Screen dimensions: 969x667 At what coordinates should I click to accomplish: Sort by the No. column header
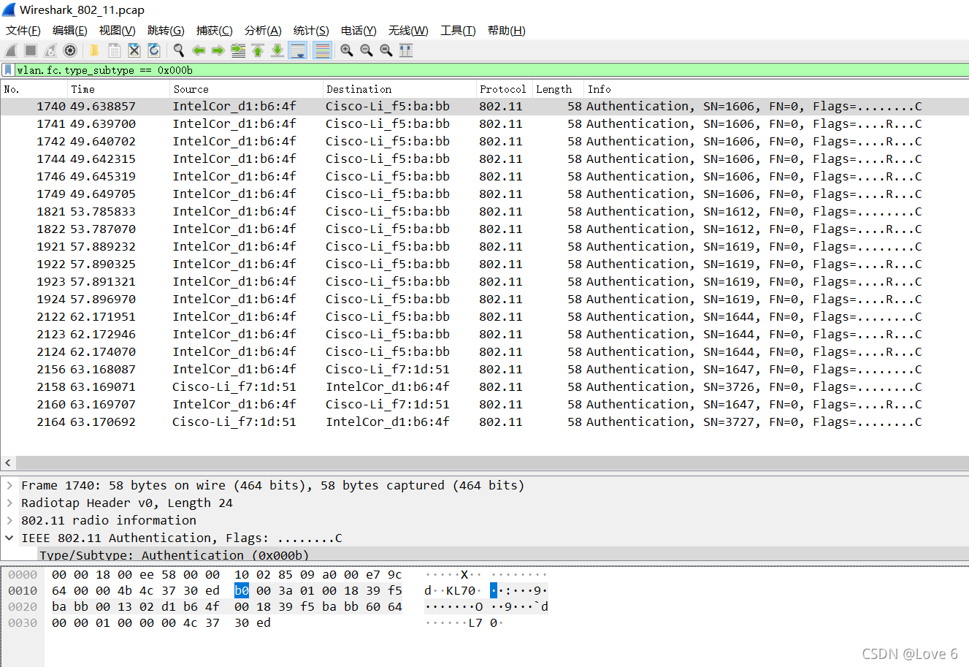(34, 89)
